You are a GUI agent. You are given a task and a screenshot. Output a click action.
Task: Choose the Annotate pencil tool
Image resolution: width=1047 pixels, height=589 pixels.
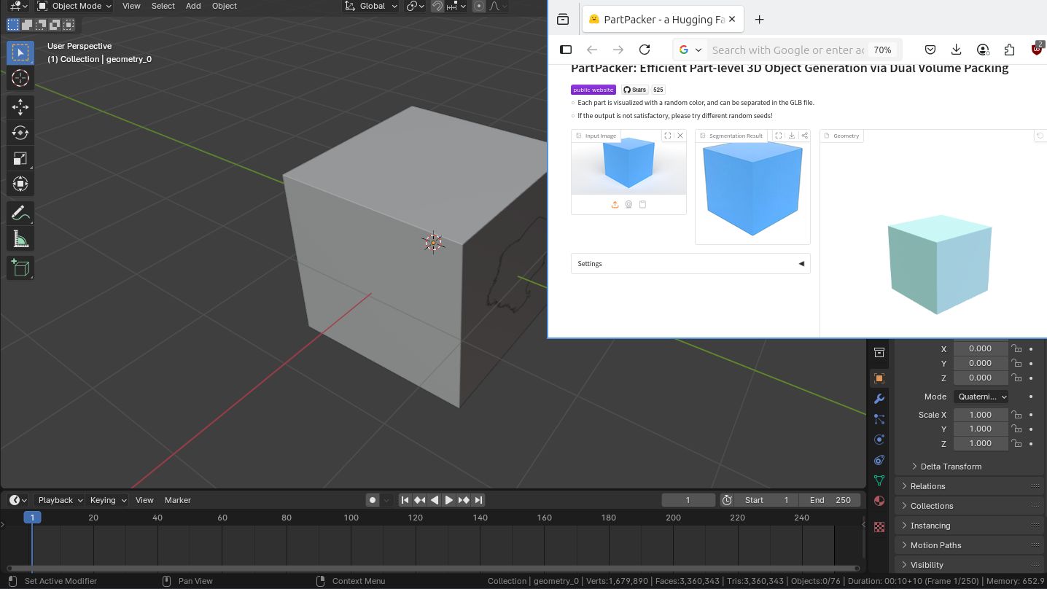click(x=20, y=214)
